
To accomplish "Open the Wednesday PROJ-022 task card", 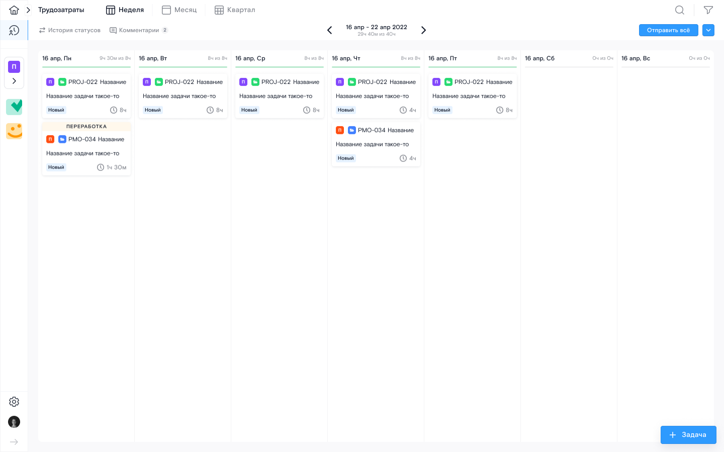I will (x=280, y=96).
